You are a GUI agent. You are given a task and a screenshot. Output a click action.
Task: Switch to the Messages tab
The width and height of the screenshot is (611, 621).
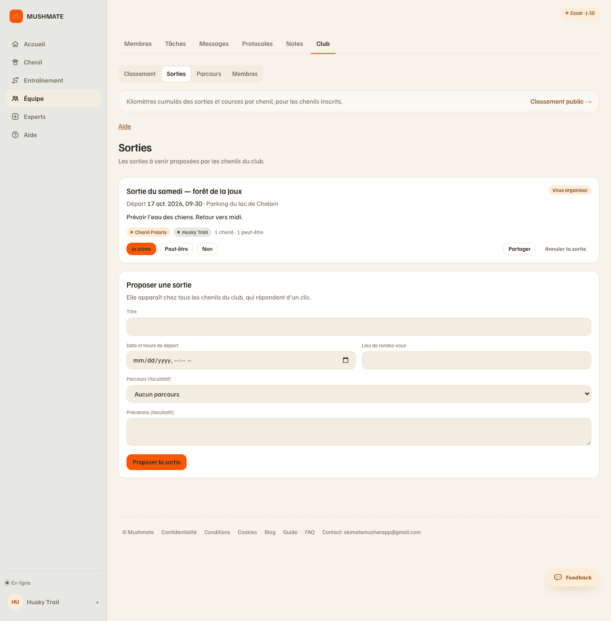214,43
